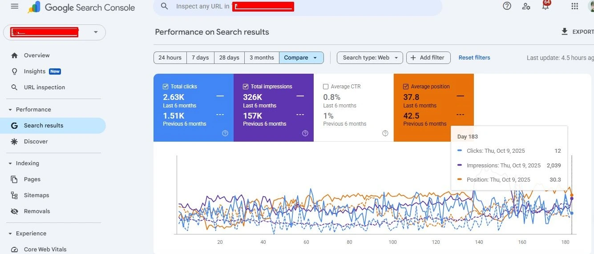Open the property selector dropdown
This screenshot has height=254, width=594.
click(55, 32)
